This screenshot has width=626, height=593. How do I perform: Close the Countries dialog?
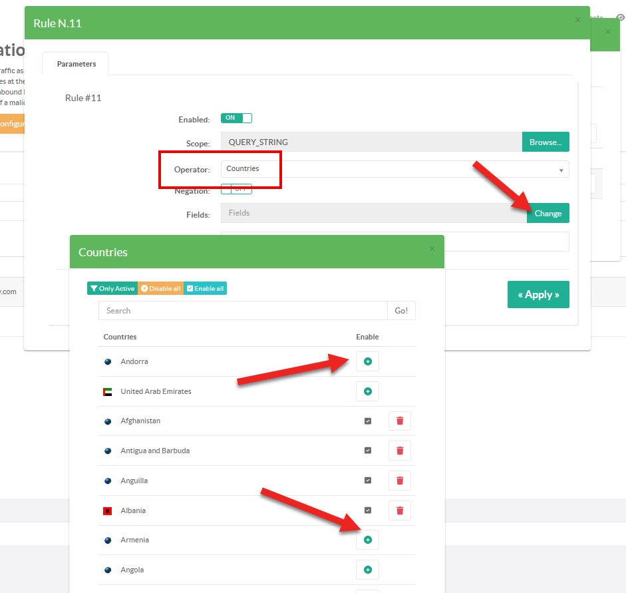click(x=432, y=249)
